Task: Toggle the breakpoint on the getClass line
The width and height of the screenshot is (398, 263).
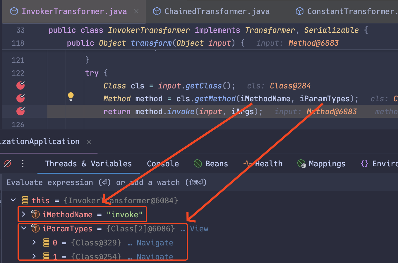Action: tap(20, 85)
